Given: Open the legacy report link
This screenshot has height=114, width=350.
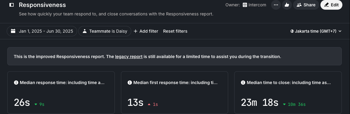Looking at the screenshot, I should 129,57.
